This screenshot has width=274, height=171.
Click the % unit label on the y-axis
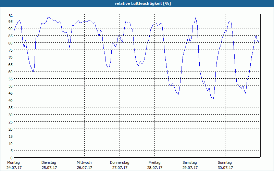[11, 16]
